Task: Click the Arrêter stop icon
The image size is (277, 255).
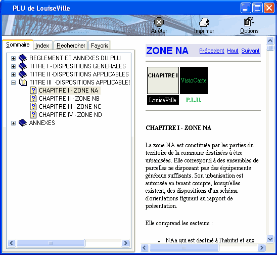Action: [159, 22]
